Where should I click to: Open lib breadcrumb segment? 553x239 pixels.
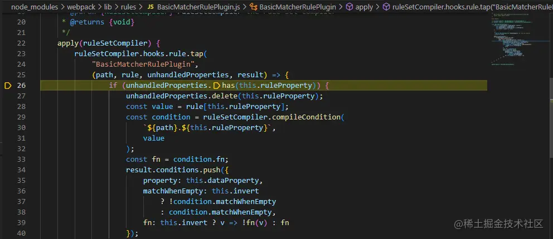click(108, 6)
